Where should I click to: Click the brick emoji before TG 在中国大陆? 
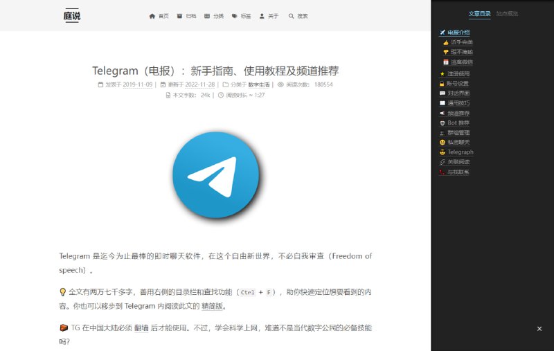click(64, 328)
